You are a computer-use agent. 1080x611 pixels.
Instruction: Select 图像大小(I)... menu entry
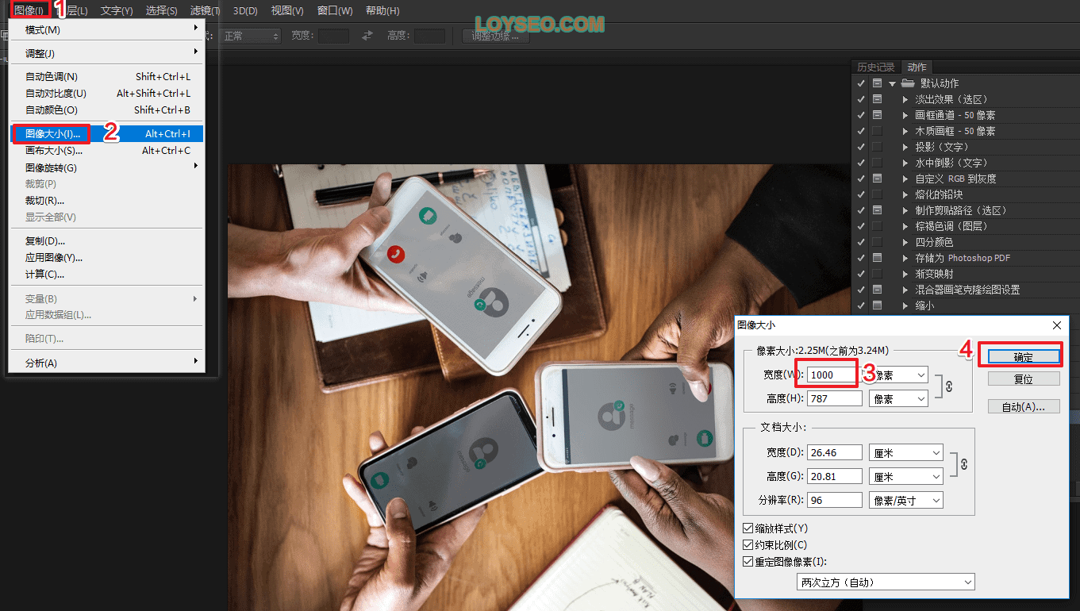106,133
